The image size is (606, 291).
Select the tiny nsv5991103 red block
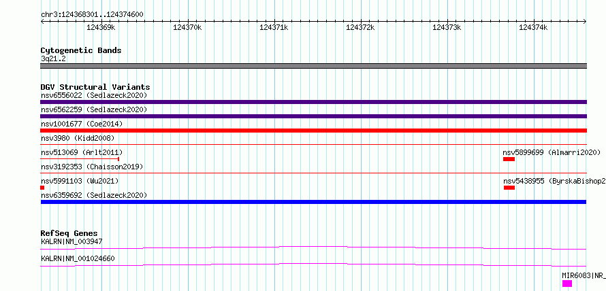(x=42, y=188)
